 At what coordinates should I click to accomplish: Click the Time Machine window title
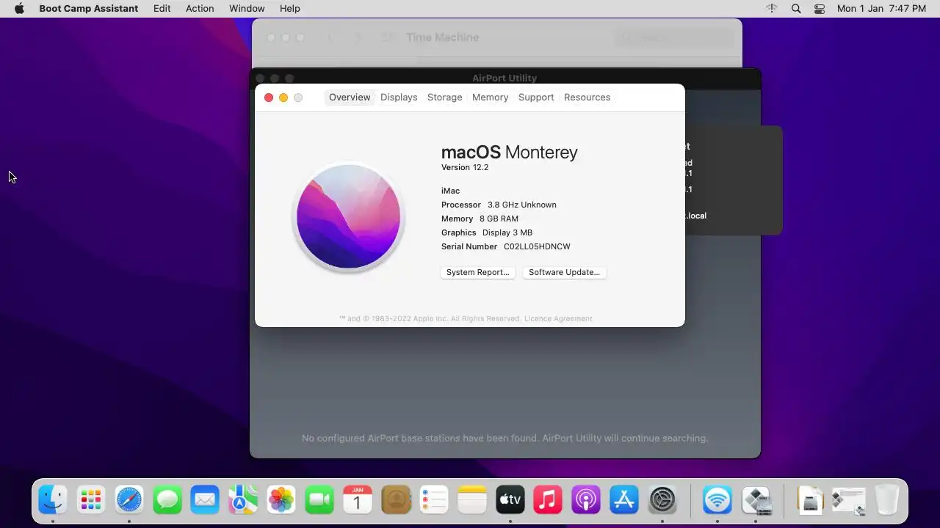(x=442, y=37)
